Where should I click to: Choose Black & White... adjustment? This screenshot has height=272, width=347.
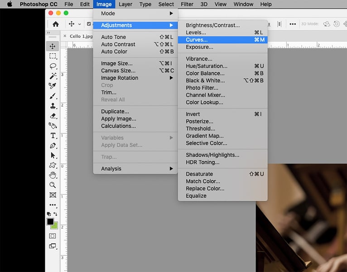(x=222, y=81)
